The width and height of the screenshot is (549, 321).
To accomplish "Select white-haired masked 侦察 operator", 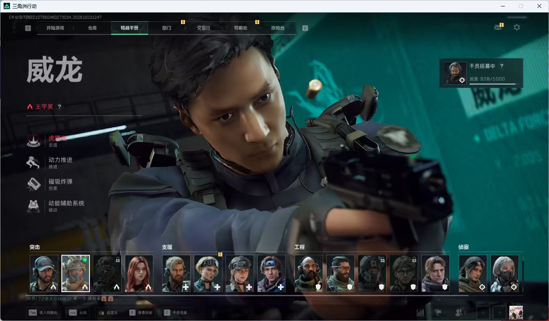I will (504, 273).
